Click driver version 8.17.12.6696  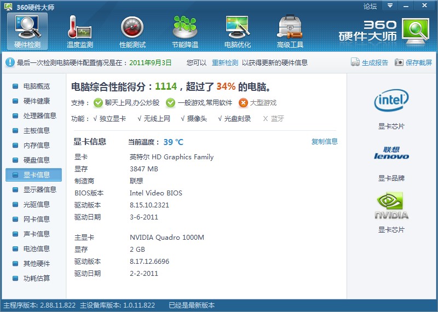pyautogui.click(x=149, y=262)
